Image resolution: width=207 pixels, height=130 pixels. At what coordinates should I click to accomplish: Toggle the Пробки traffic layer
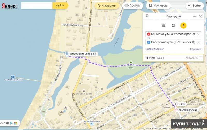[132, 6]
